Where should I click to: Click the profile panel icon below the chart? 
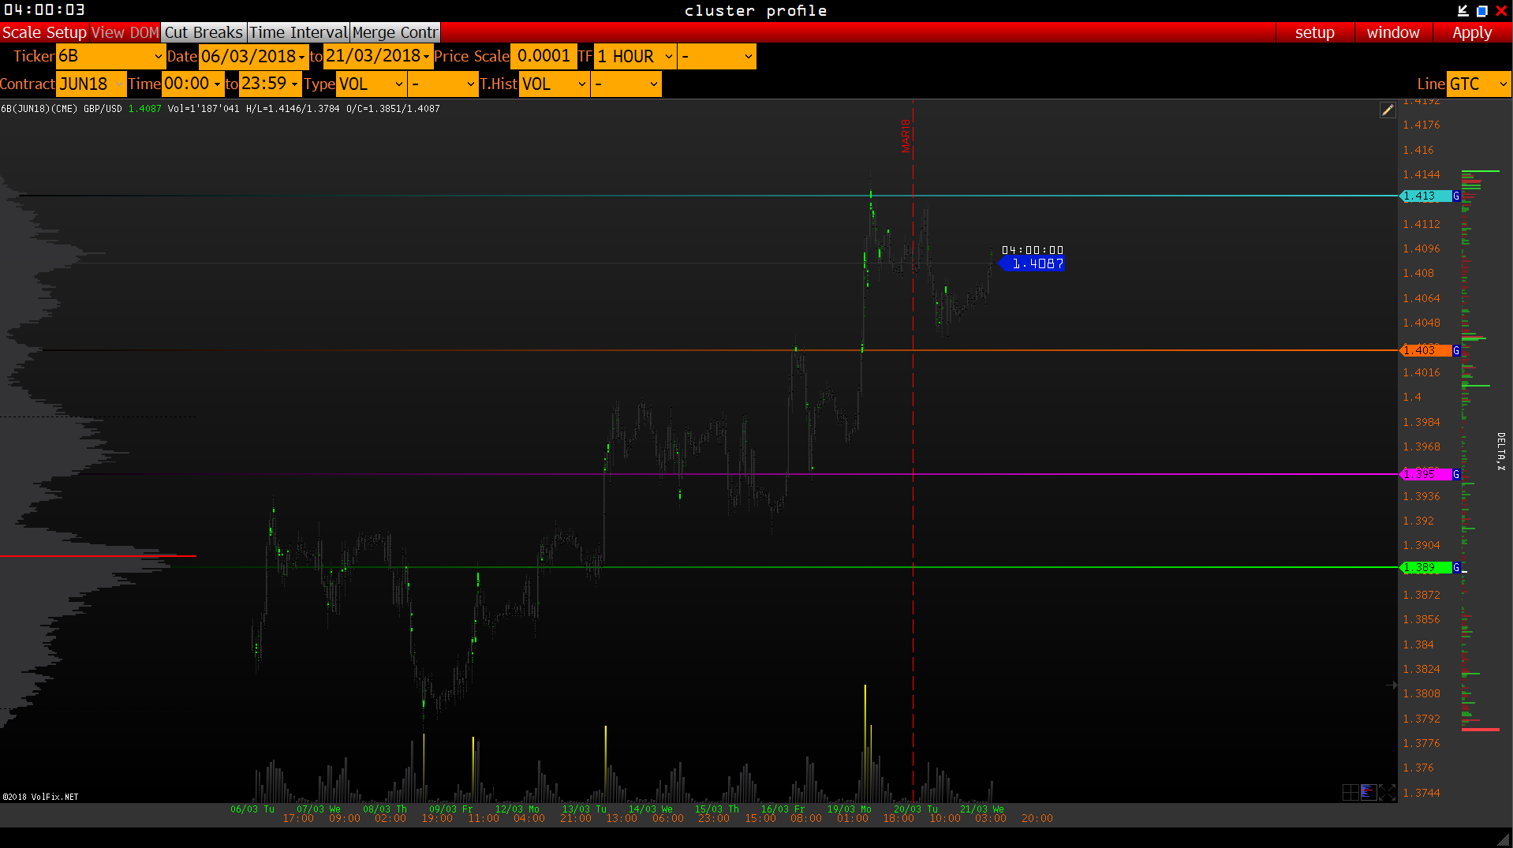(x=1369, y=792)
